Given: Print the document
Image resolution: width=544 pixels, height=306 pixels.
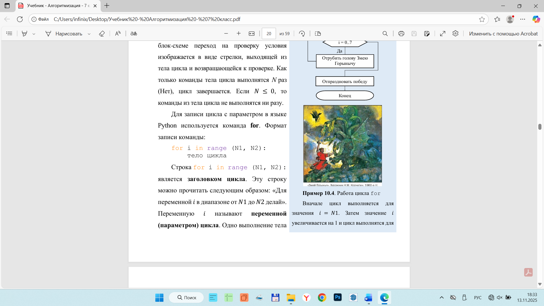Looking at the screenshot, I should [x=401, y=33].
